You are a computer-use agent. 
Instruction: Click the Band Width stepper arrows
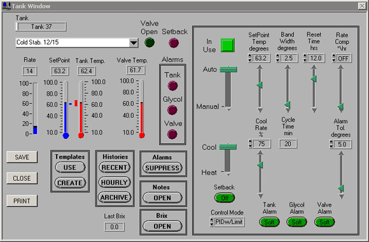(277, 58)
